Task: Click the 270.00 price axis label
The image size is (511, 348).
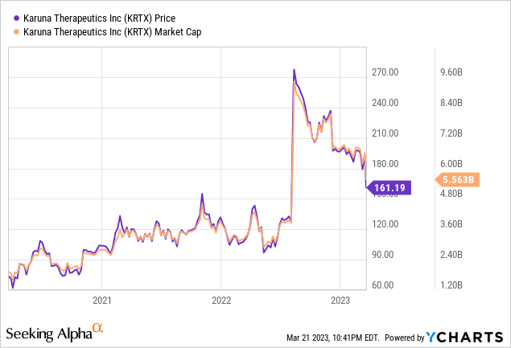Action: tap(387, 73)
